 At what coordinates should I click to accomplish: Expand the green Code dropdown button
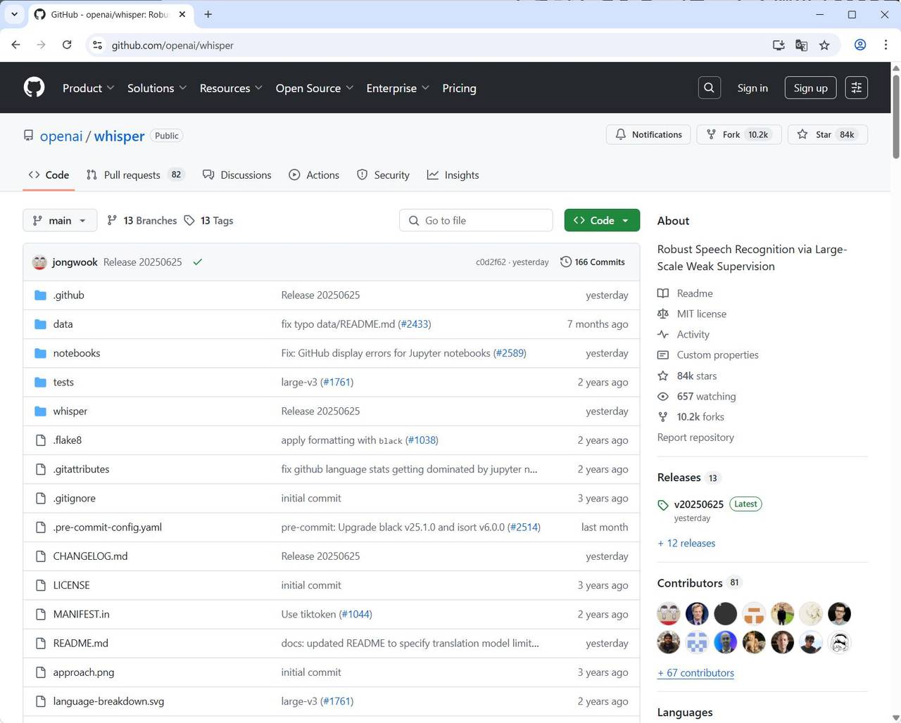(602, 220)
